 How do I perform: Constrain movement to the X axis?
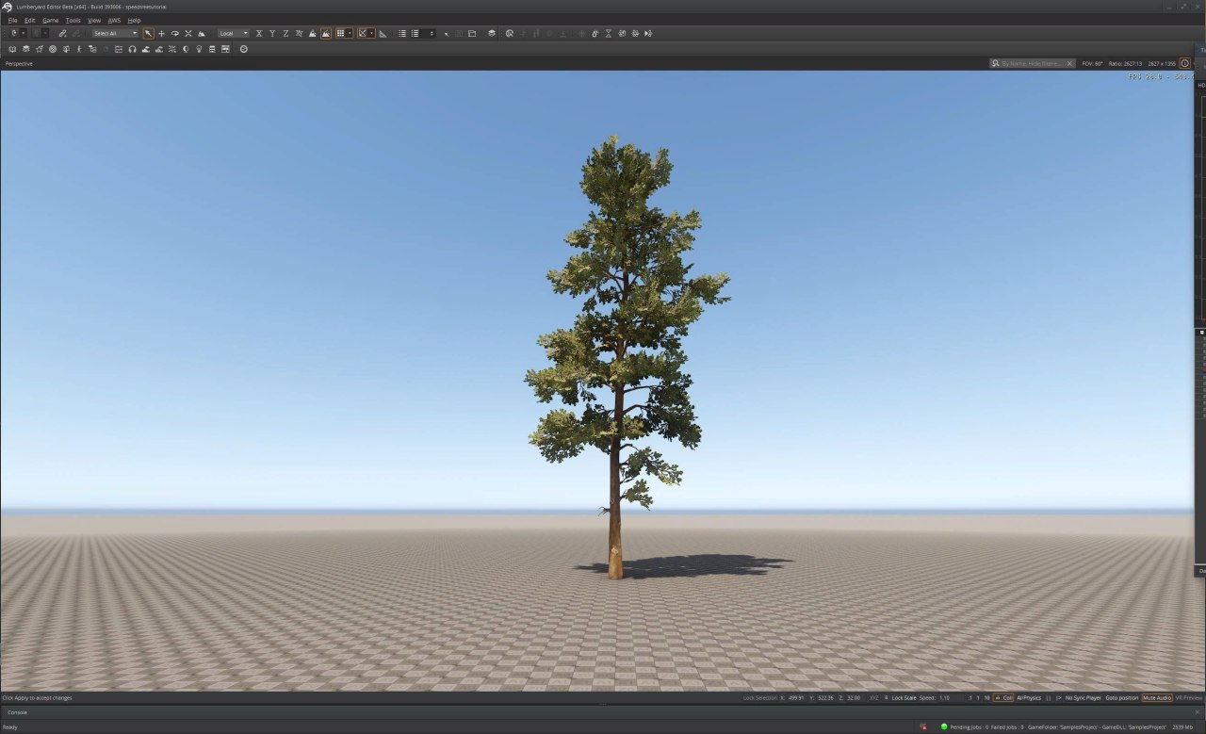259,33
